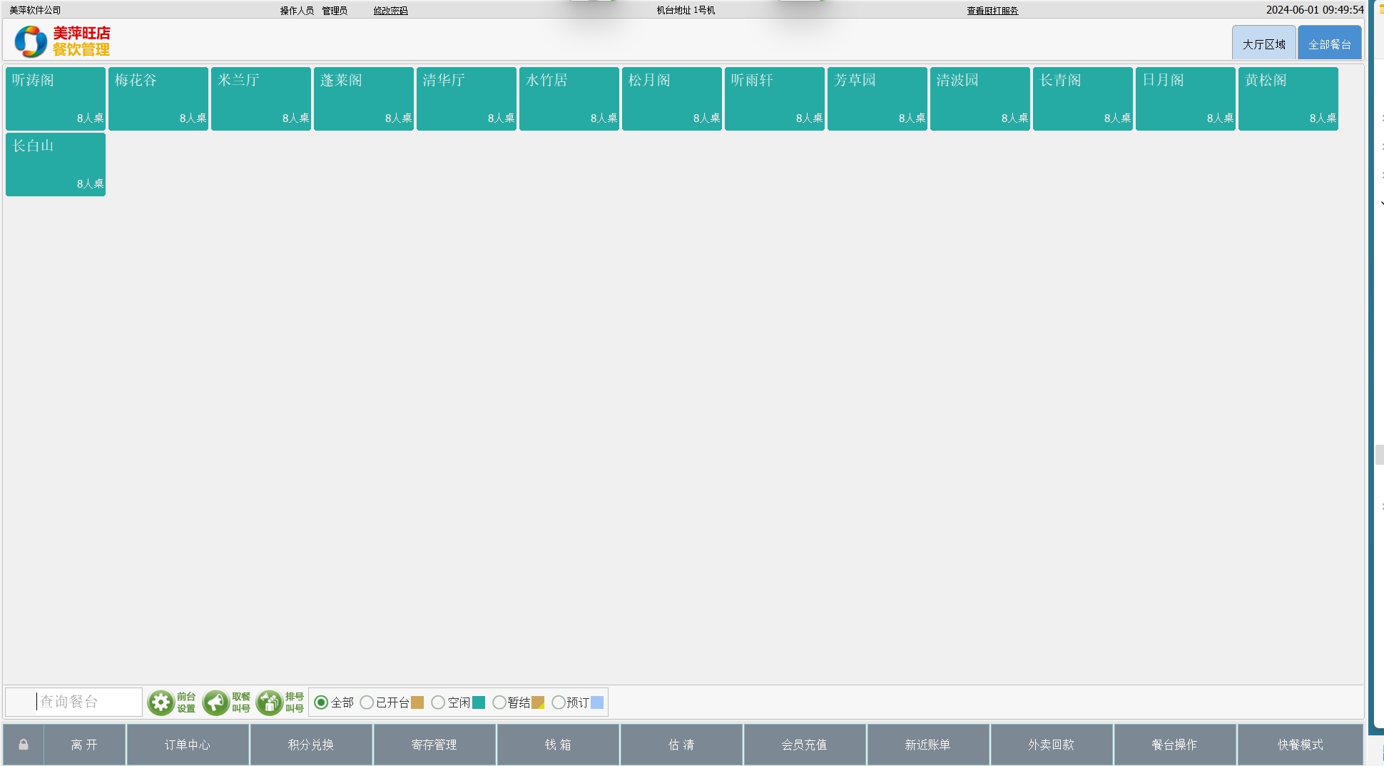Open the 长白山 table tile

56,164
